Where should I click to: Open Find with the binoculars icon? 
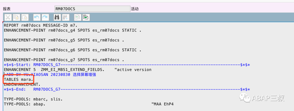click(x=57, y=17)
